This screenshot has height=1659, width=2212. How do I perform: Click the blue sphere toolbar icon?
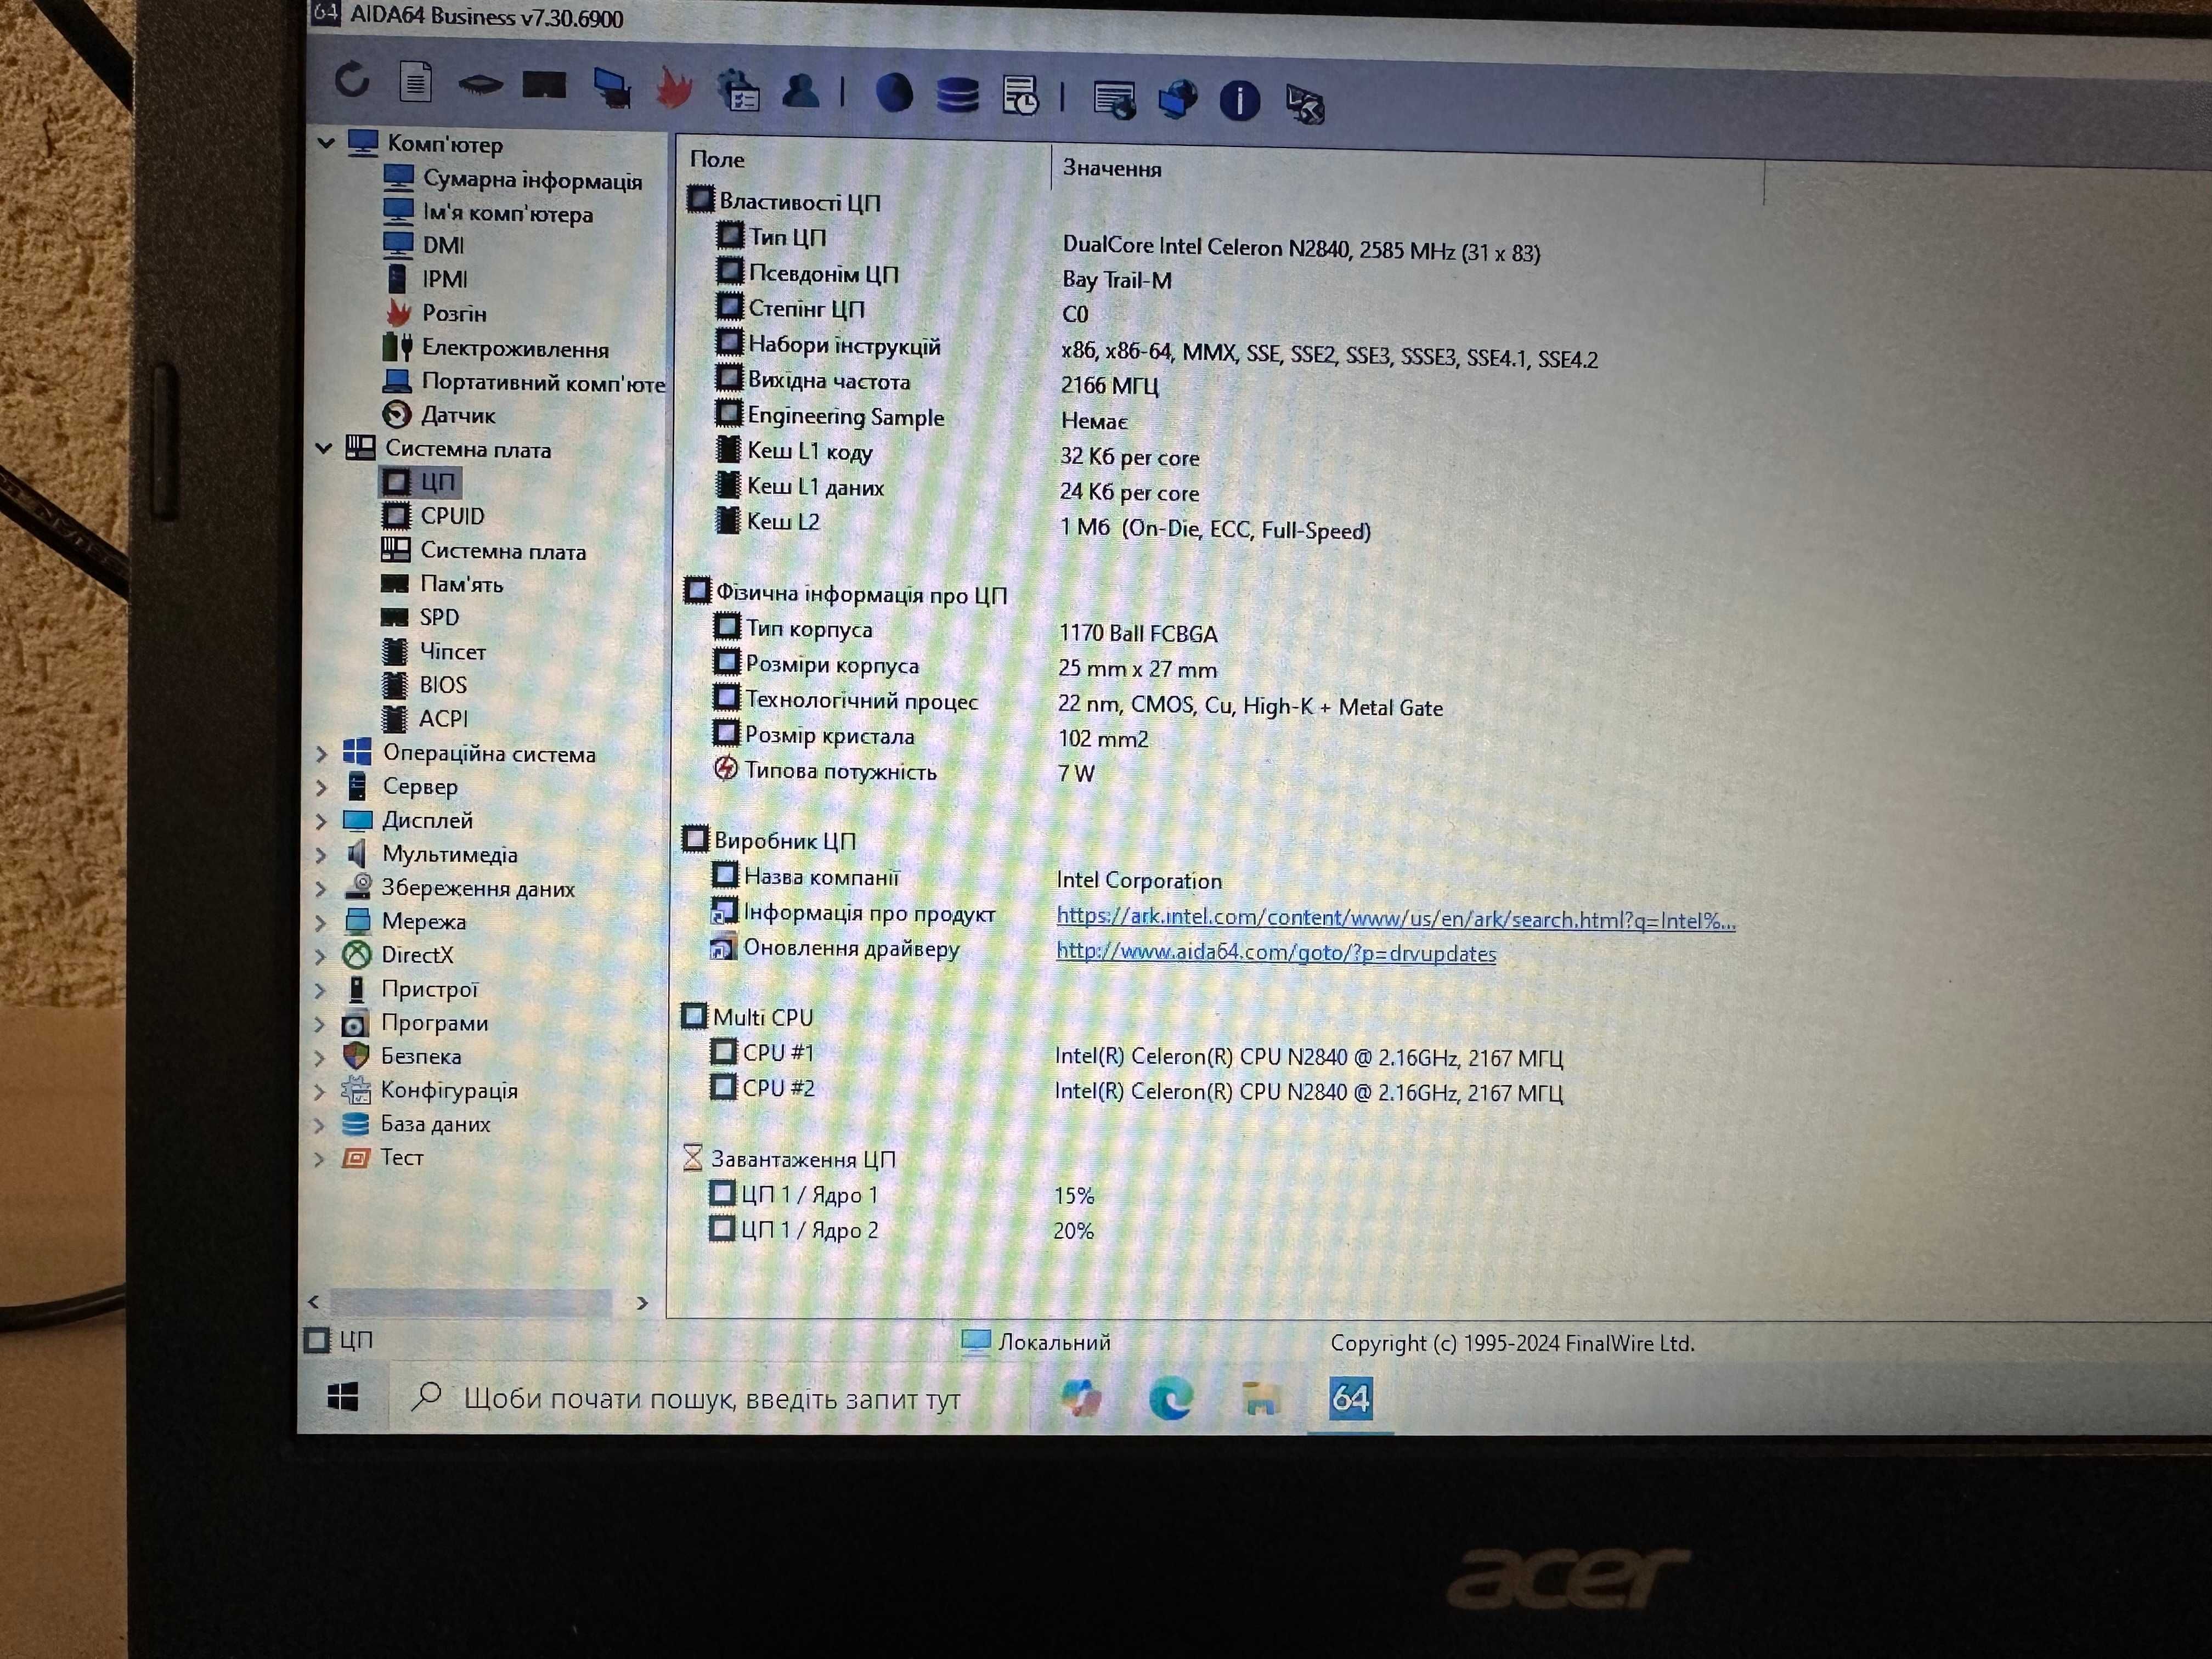tap(894, 94)
